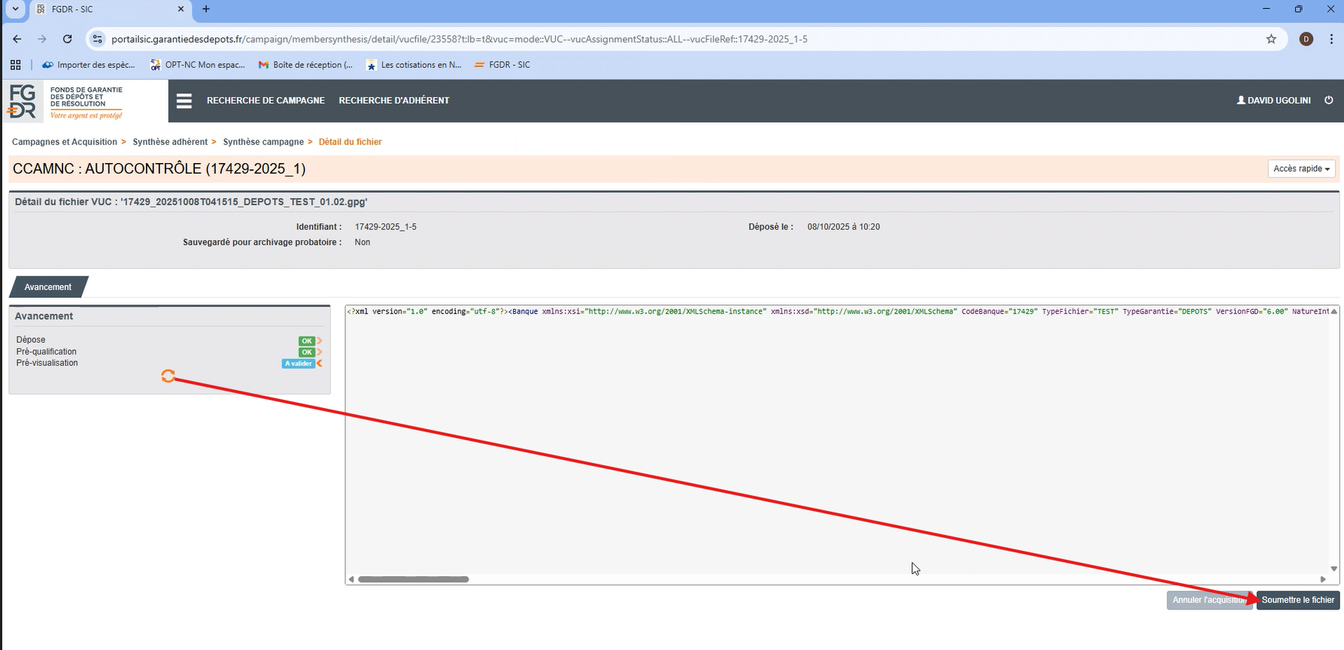Click the browser address bar URL
Image resolution: width=1344 pixels, height=650 pixels.
(x=459, y=39)
